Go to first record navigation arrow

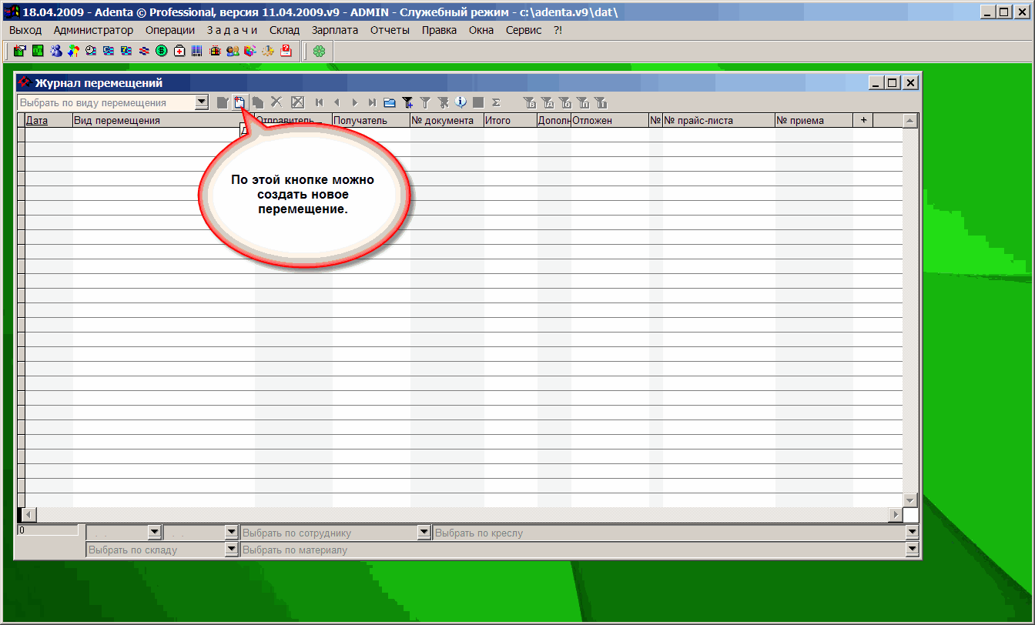pos(319,102)
